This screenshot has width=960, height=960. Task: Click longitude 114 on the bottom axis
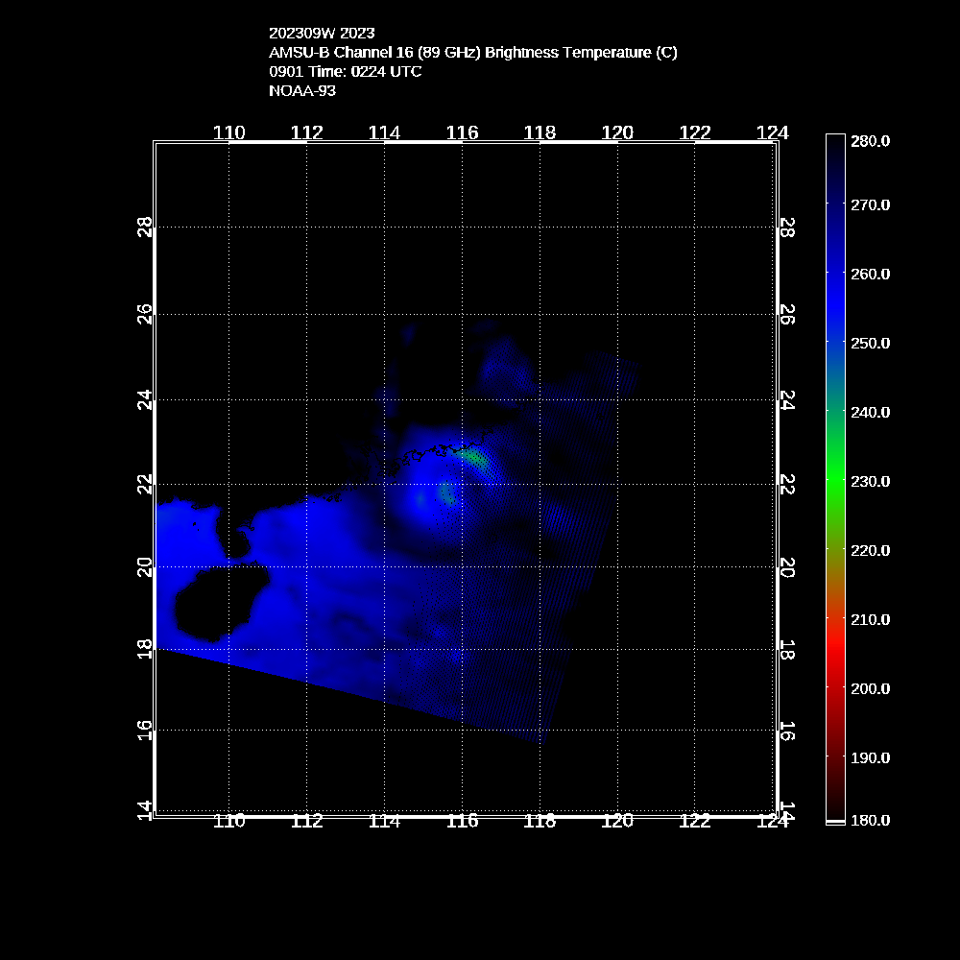[385, 821]
